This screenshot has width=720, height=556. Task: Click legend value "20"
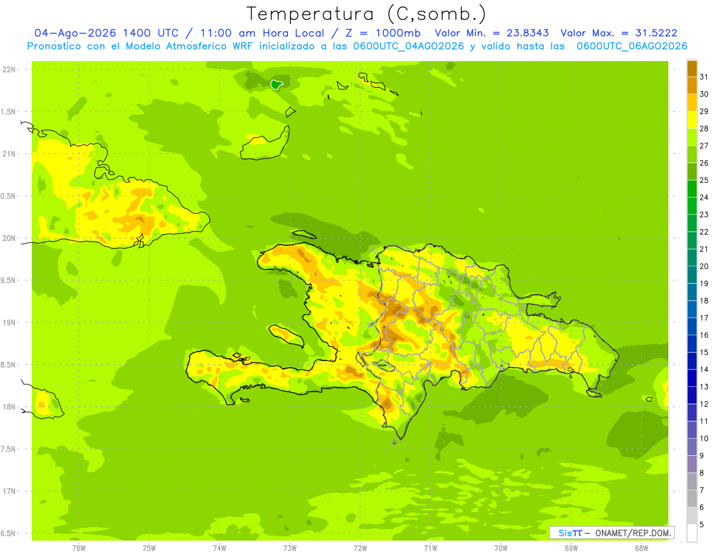[x=704, y=266]
